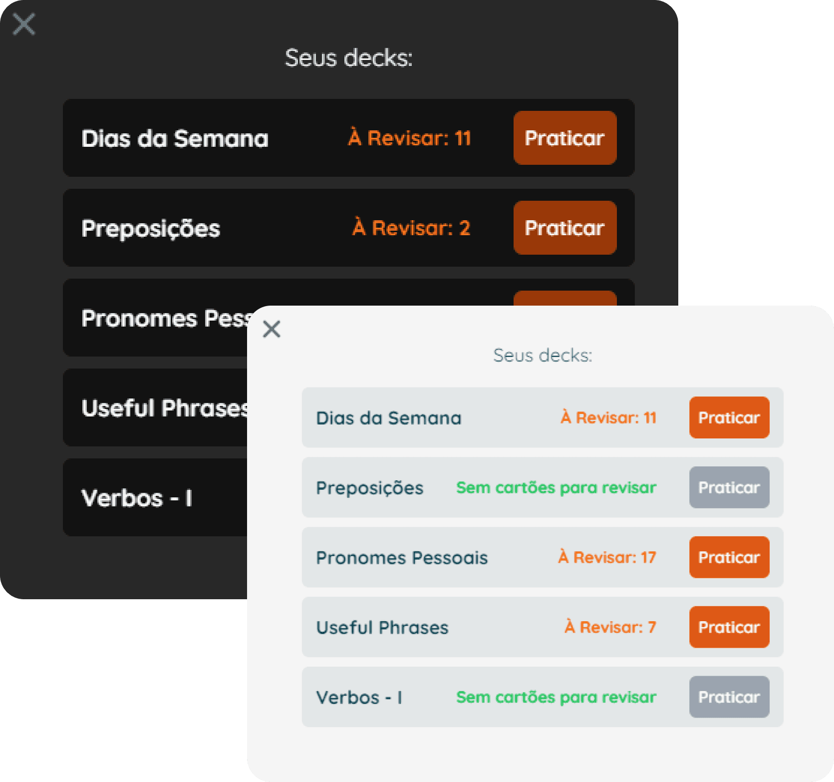This screenshot has width=834, height=782.
Task: Open the Verbos - I deck in dark panel
Action: [137, 498]
